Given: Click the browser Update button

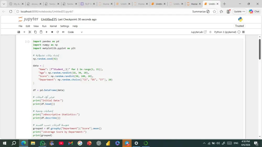Looking at the screenshot, I should pos(239,12).
